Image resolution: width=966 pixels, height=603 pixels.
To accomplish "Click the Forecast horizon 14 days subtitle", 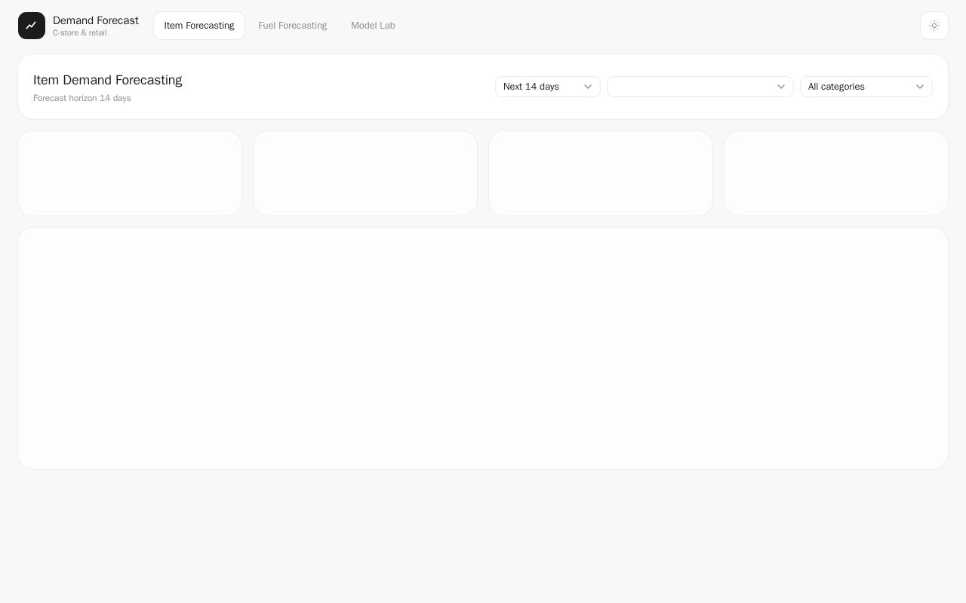I will tap(82, 99).
